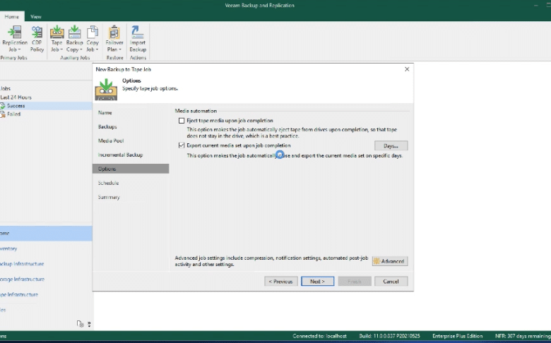Expand the Replication Job dropdown arrow
The width and height of the screenshot is (551, 343).
19,50
